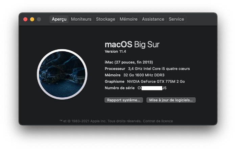
Task: Click the NVIDIA GeForce GTX 775M 2 Go value
Action: (x=156, y=81)
